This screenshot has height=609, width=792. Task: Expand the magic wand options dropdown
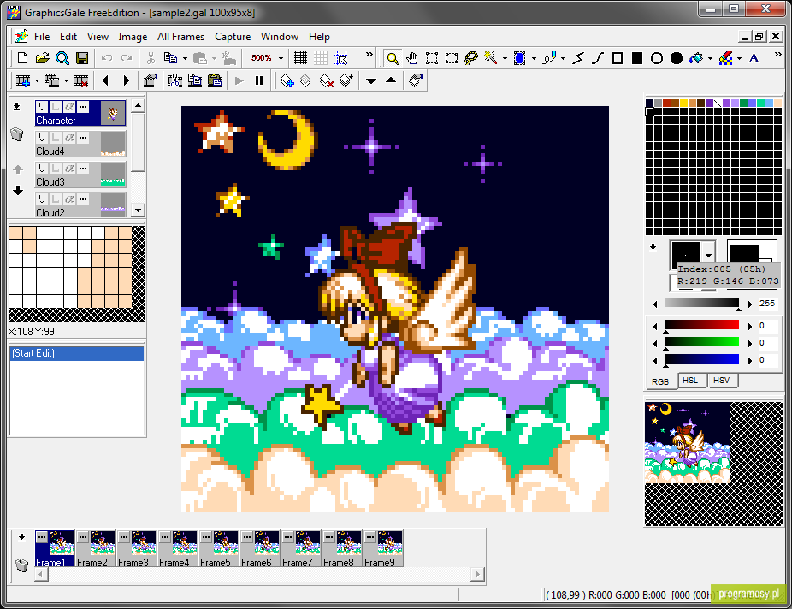point(505,58)
